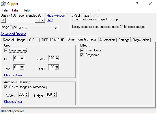Open the Settings tab
The image size is (157, 114).
click(124, 40)
